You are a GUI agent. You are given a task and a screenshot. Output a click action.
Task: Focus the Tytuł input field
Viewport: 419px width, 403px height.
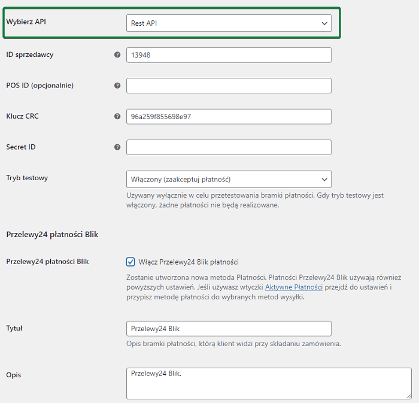(x=229, y=329)
